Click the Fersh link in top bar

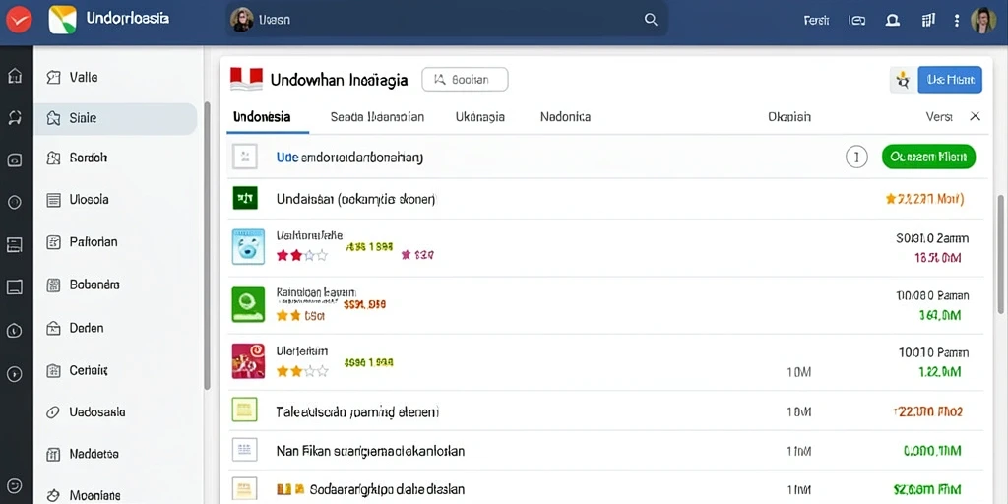pos(816,21)
